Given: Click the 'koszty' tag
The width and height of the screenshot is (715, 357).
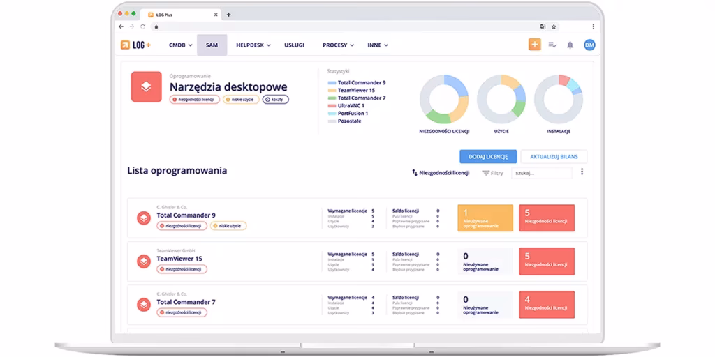Looking at the screenshot, I should pos(275,99).
